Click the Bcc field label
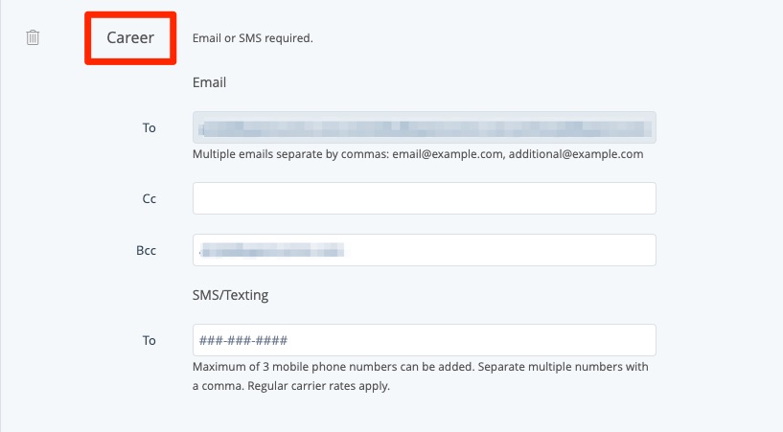Image resolution: width=783 pixels, height=432 pixels. (146, 250)
